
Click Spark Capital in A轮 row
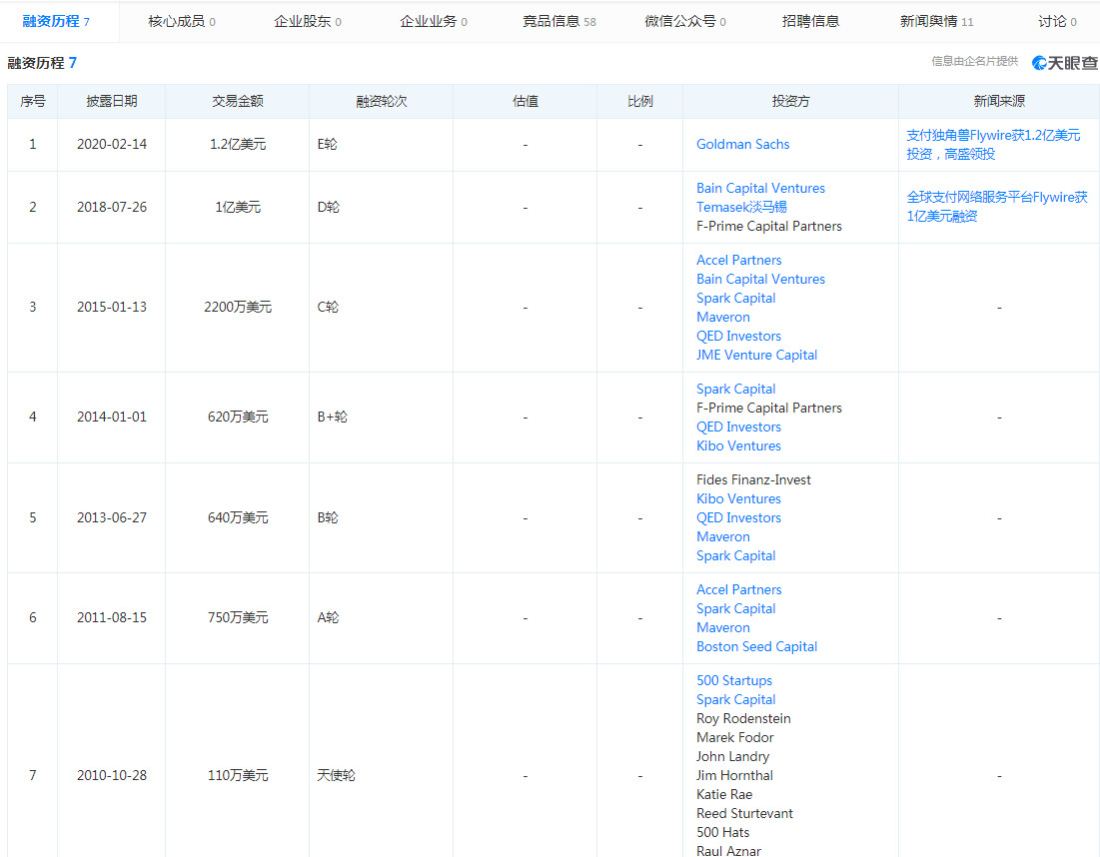pos(736,608)
